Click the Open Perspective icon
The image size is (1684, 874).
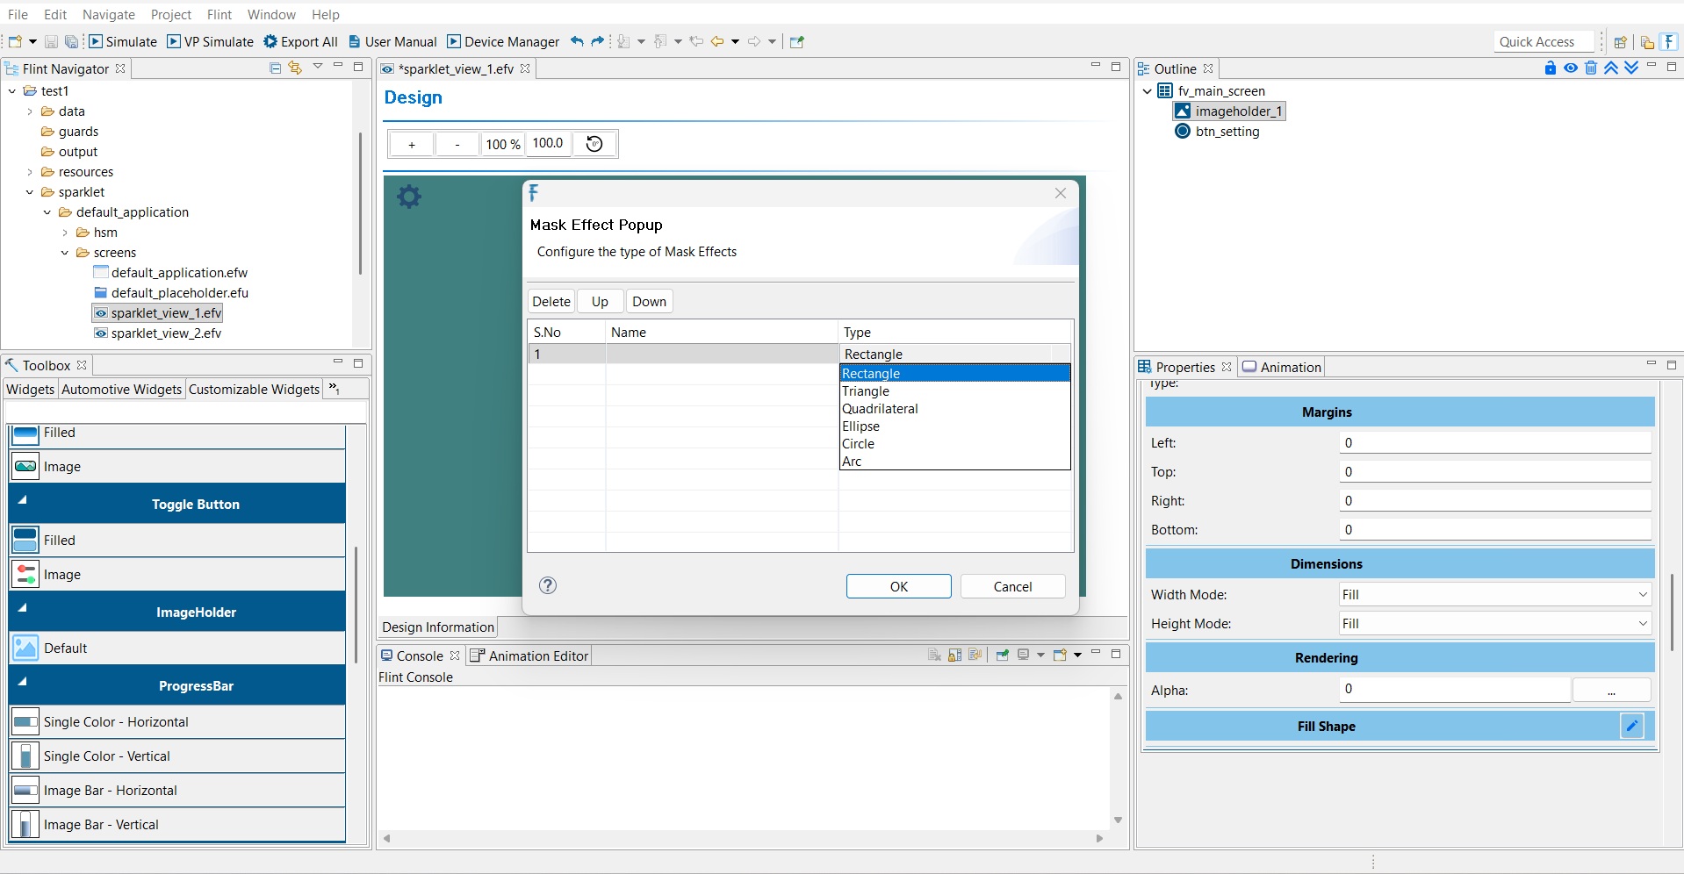pyautogui.click(x=1621, y=42)
